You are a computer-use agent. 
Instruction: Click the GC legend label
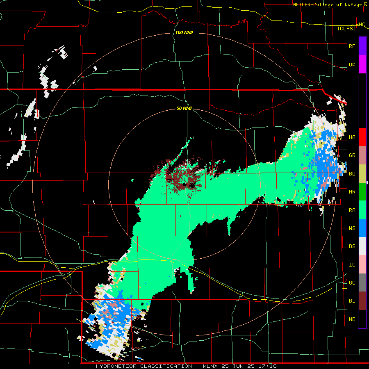pos(352,283)
